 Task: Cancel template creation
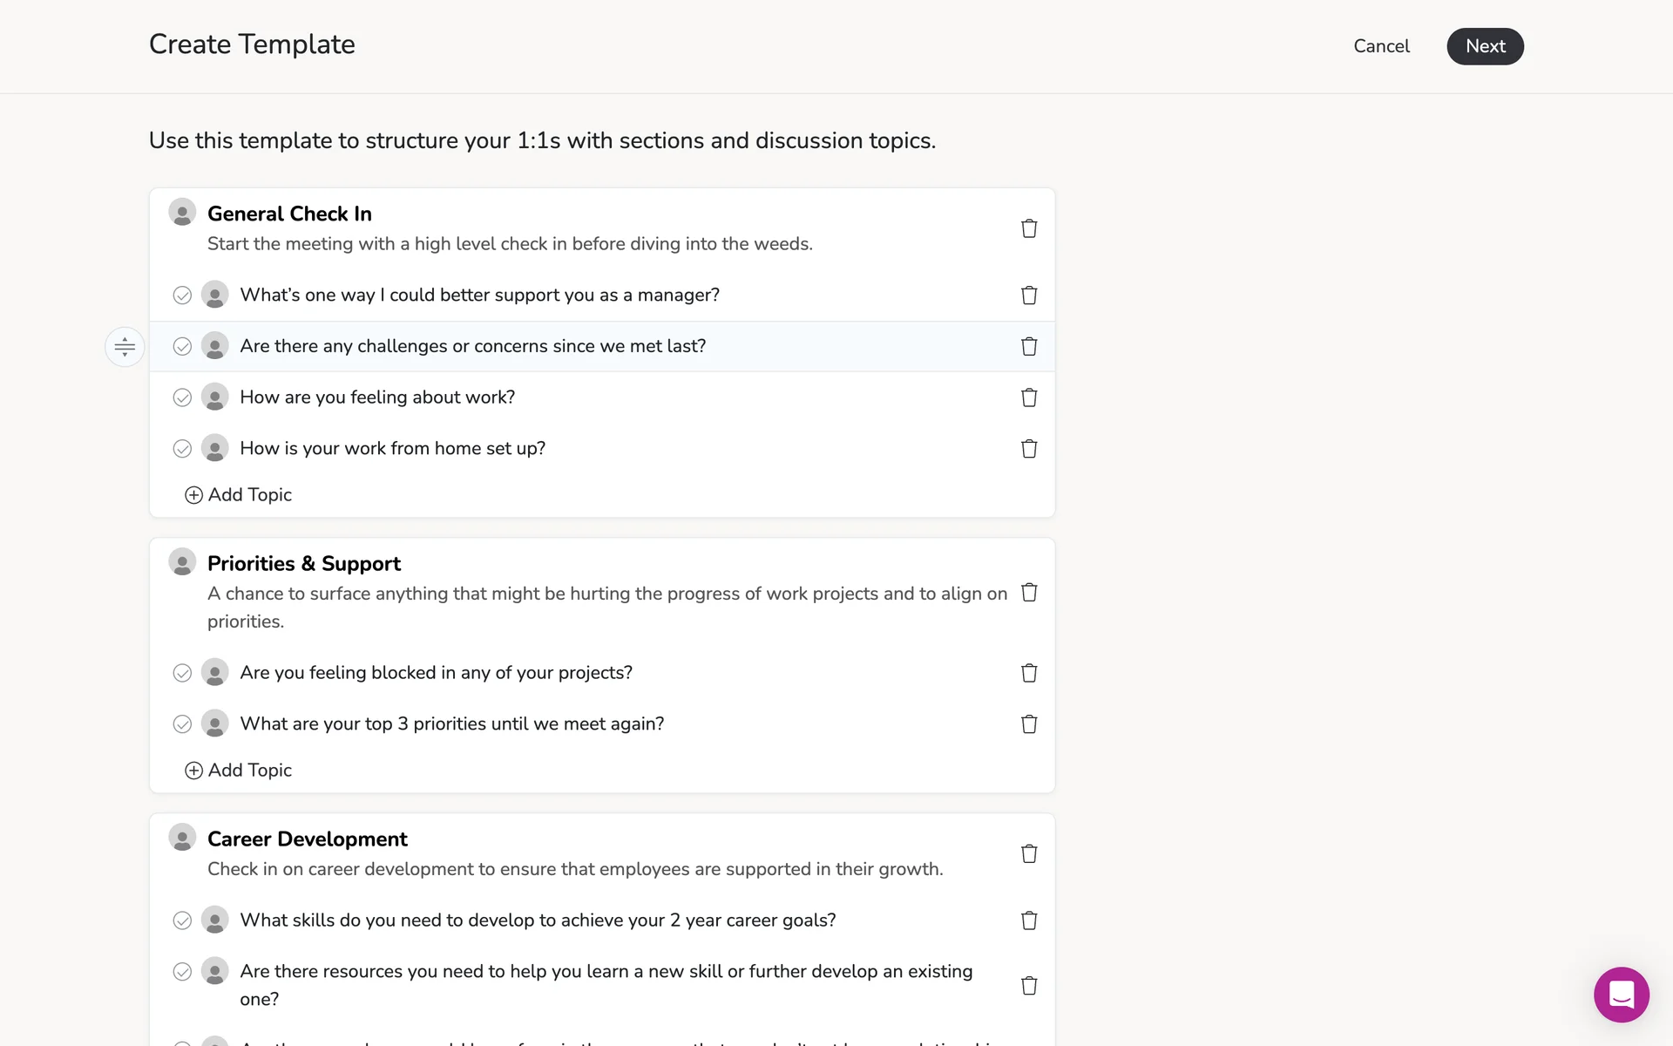tap(1381, 46)
